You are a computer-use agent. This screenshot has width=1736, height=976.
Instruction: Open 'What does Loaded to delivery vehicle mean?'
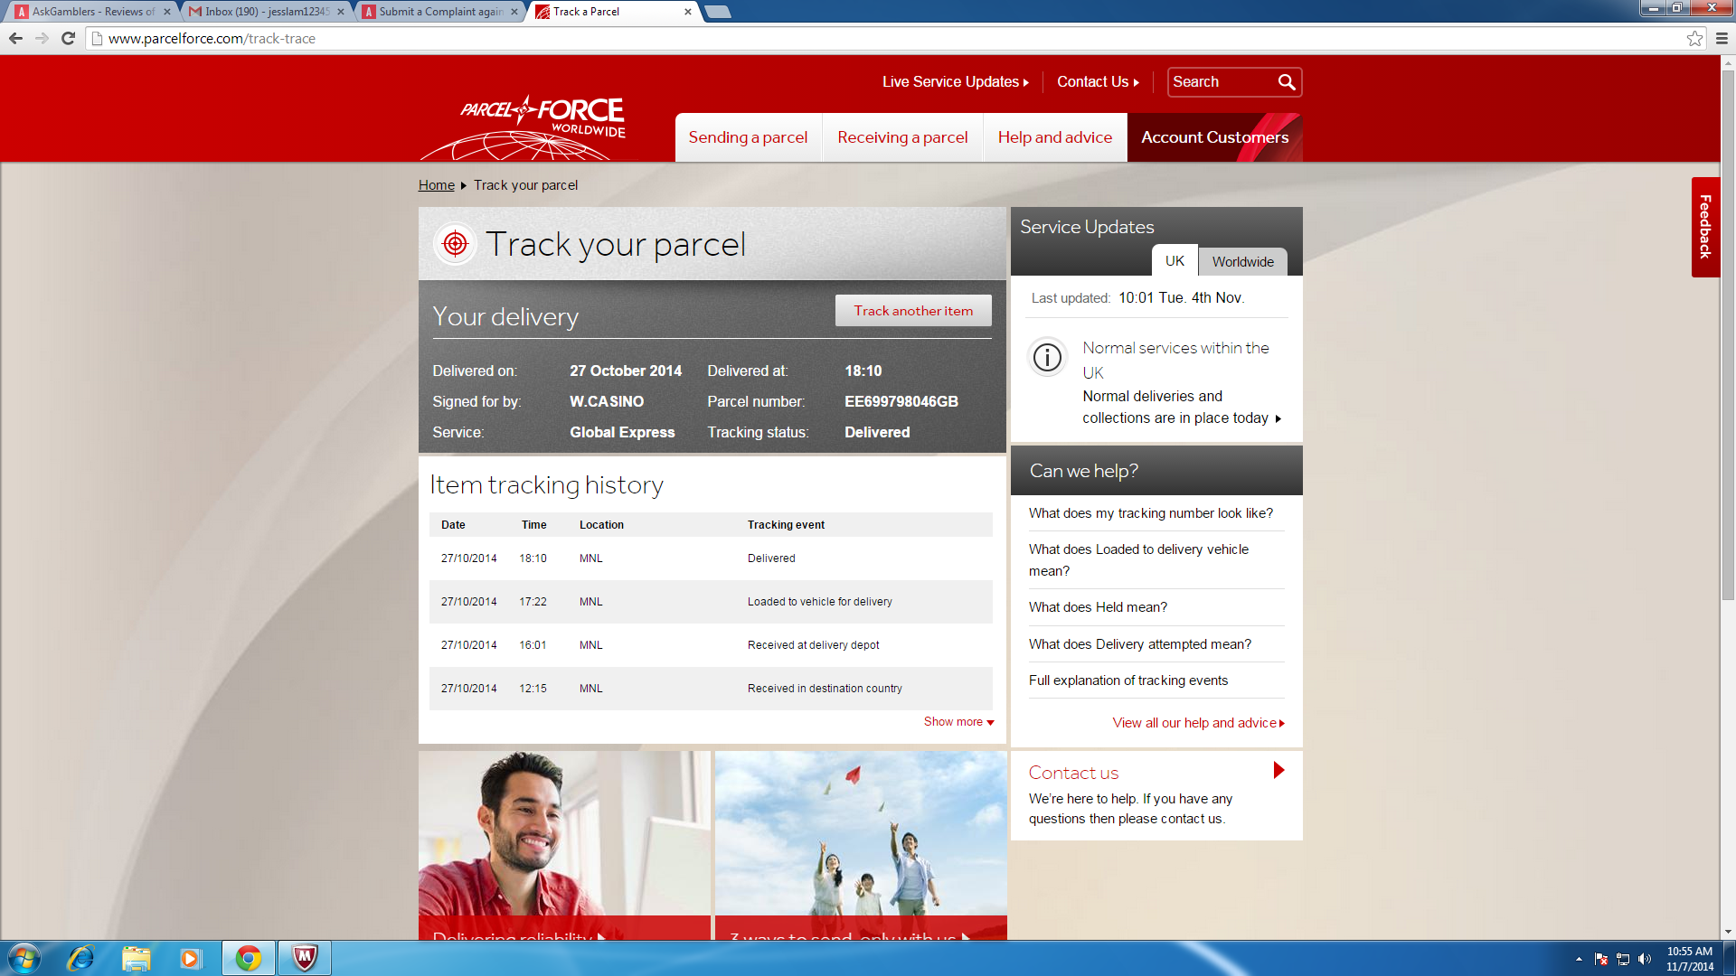pos(1138,560)
